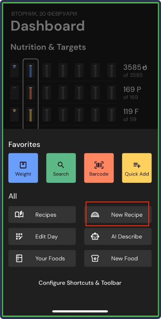Open Configure Shortcuts & Toolbar
Screen dimensions: 161x319
80,283
